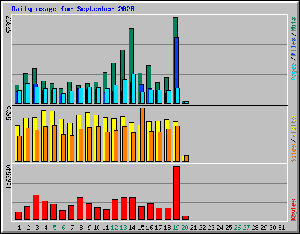The height and width of the screenshot is (234, 300).
Task: Select the small red KBytes bar, day 20
Action: coord(185,218)
